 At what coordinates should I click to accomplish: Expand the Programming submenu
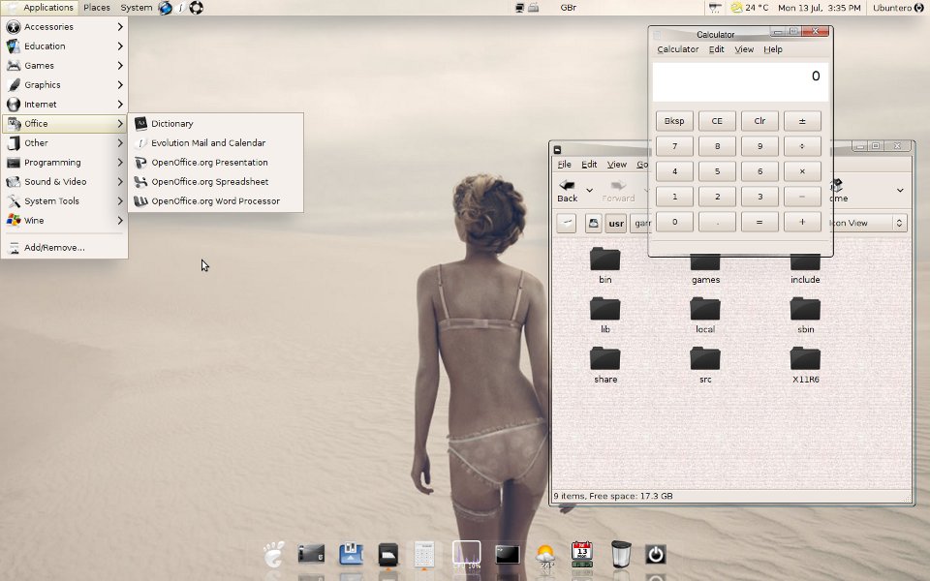pos(64,163)
